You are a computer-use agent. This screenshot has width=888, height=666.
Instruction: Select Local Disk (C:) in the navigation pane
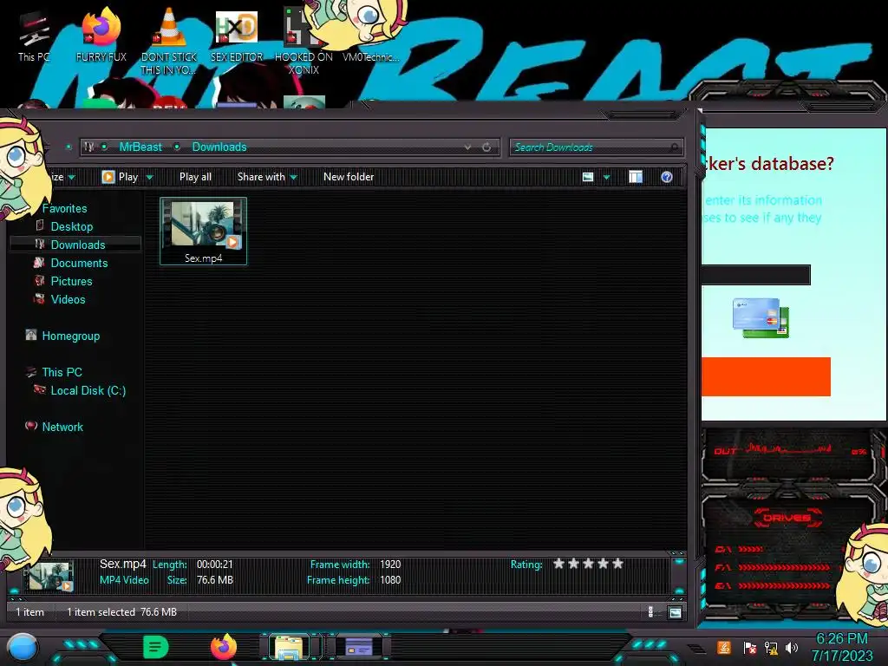pos(88,390)
